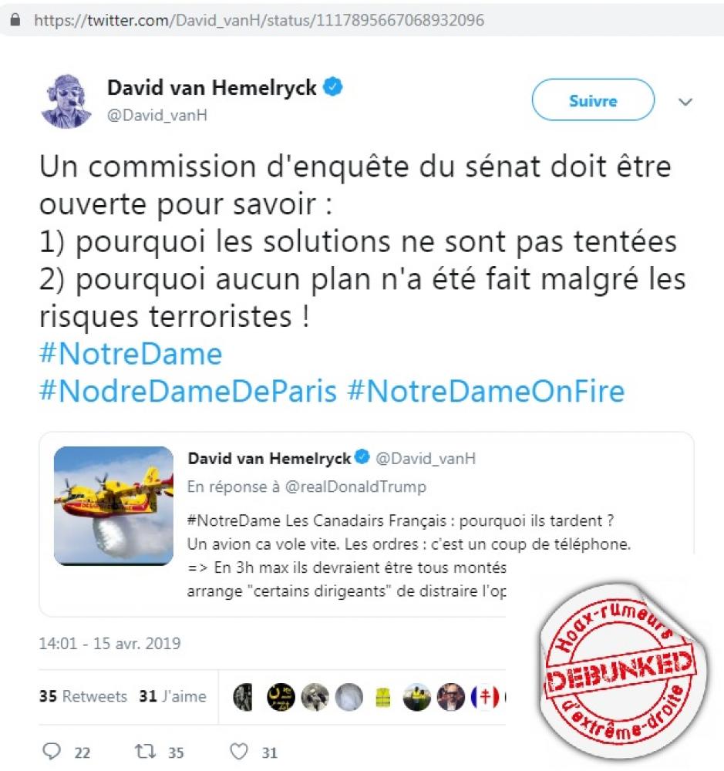The image size is (724, 771).
Task: Click the @realDonaldTrump mention in the quoted tweet
Action: [x=355, y=487]
